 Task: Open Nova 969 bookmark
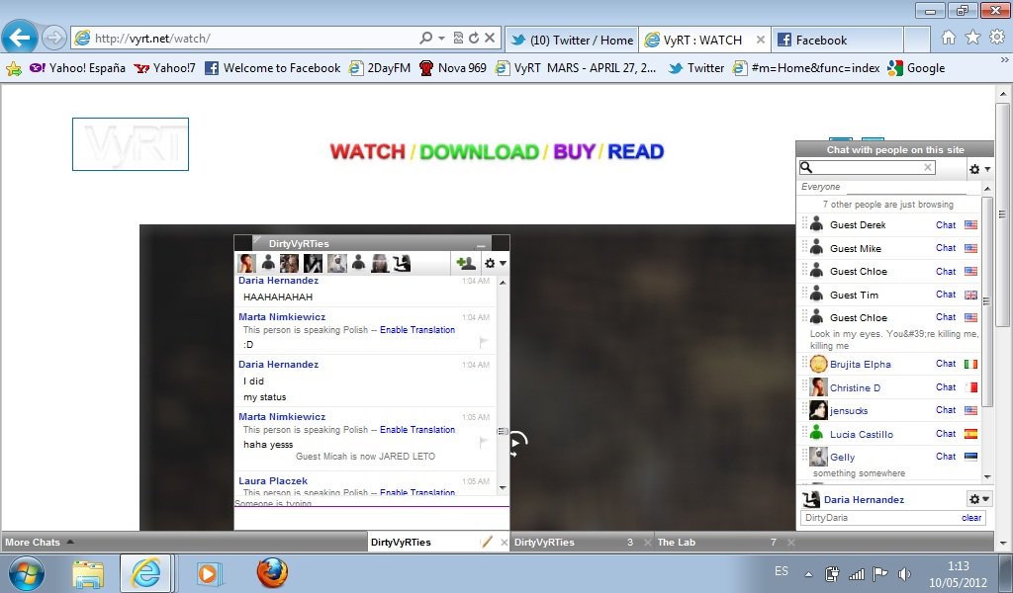[x=452, y=68]
